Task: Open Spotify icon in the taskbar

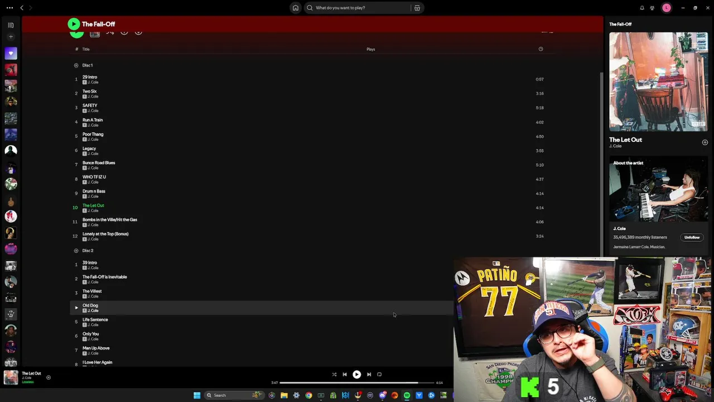Action: click(407, 395)
